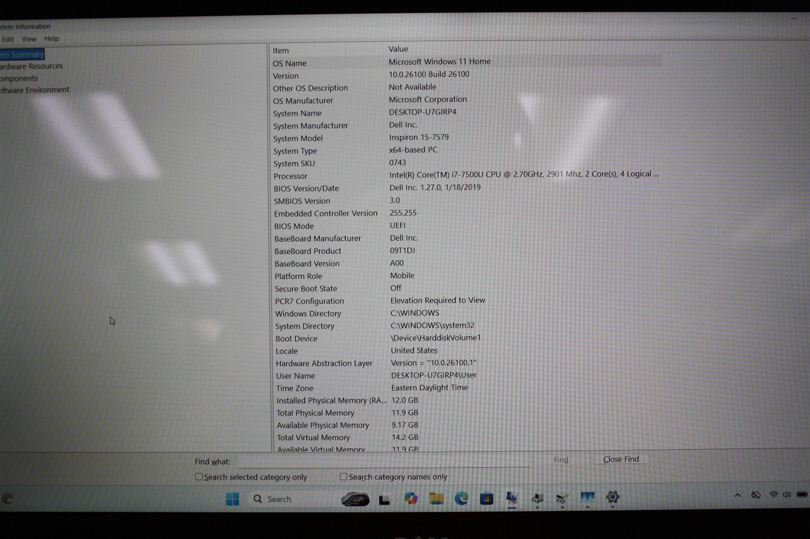The height and width of the screenshot is (539, 810).
Task: Select 'Microsoft Windows 11 Home' value
Action: coord(439,62)
